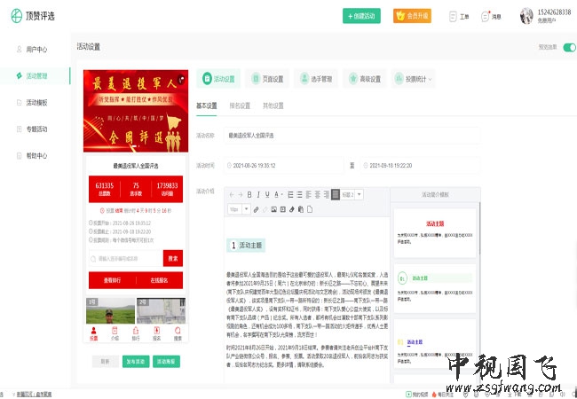Screen dimensions: 577x399
Task: Open the font size dropdown in editor
Action: click(x=236, y=209)
